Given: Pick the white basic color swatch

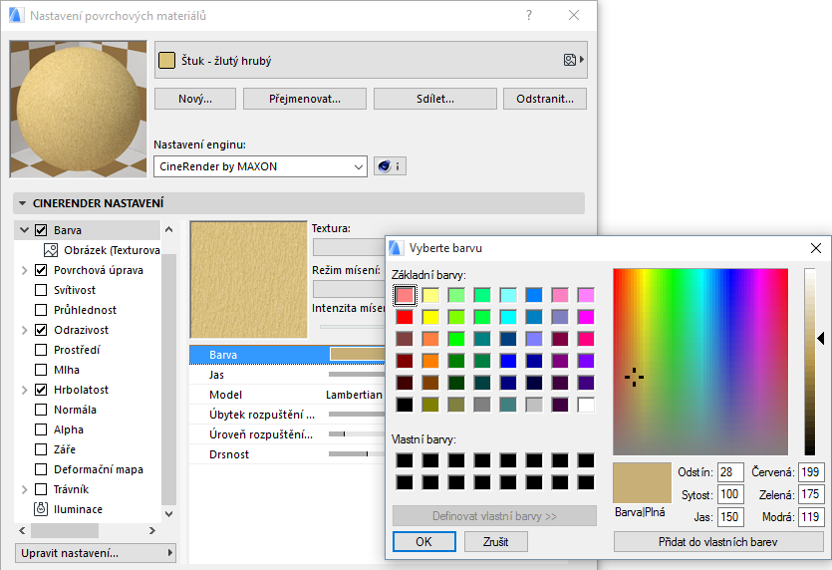Looking at the screenshot, I should [x=586, y=405].
